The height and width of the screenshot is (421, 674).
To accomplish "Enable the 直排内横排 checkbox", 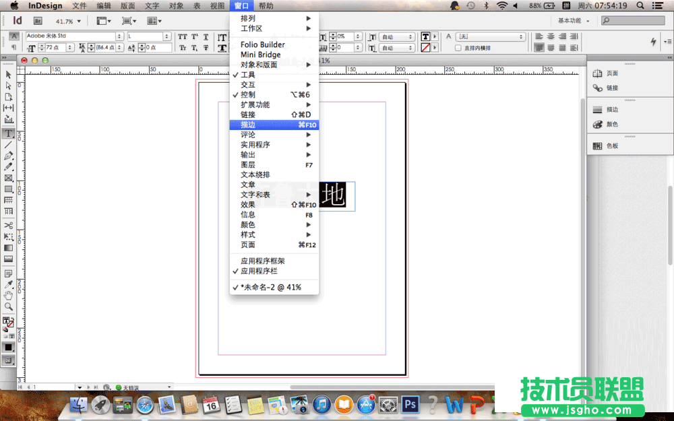I will pos(458,48).
